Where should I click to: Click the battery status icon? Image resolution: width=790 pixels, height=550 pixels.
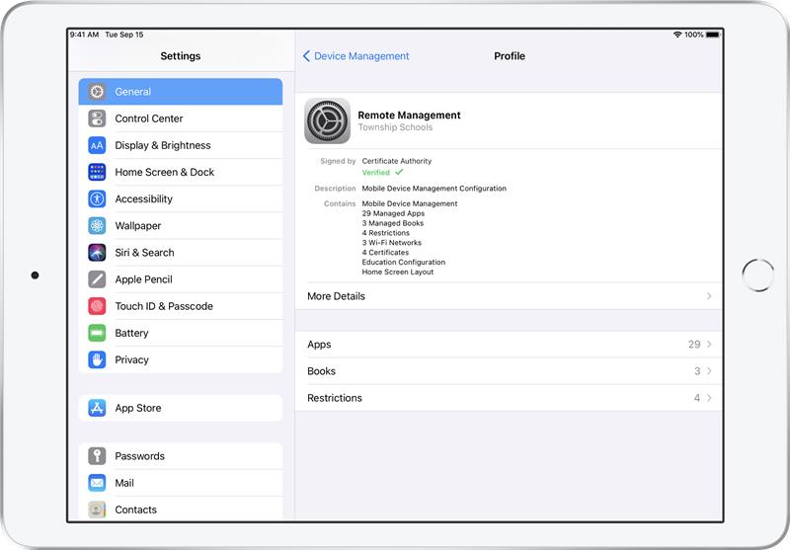click(713, 35)
